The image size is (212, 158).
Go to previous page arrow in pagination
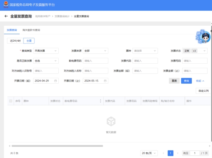click(164, 153)
